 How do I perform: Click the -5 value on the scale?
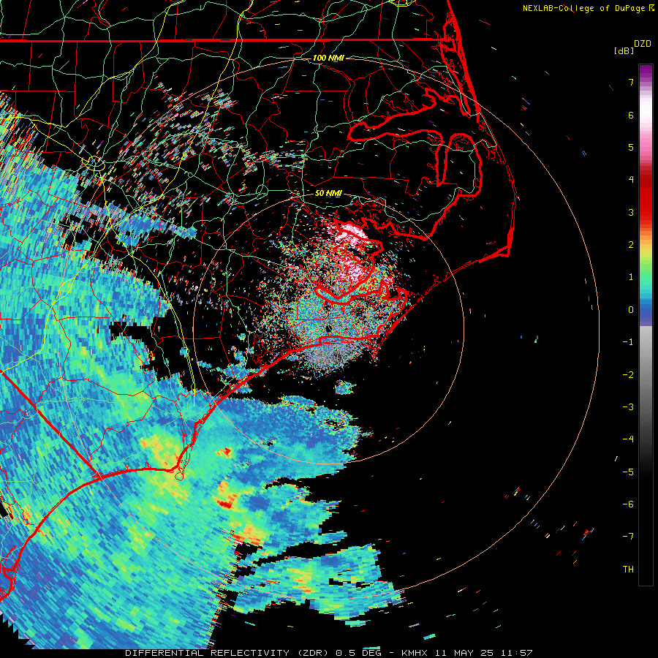[x=628, y=472]
